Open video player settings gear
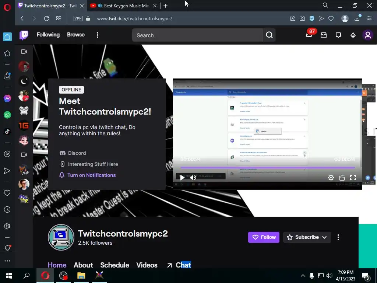377x283 pixels. [x=331, y=178]
